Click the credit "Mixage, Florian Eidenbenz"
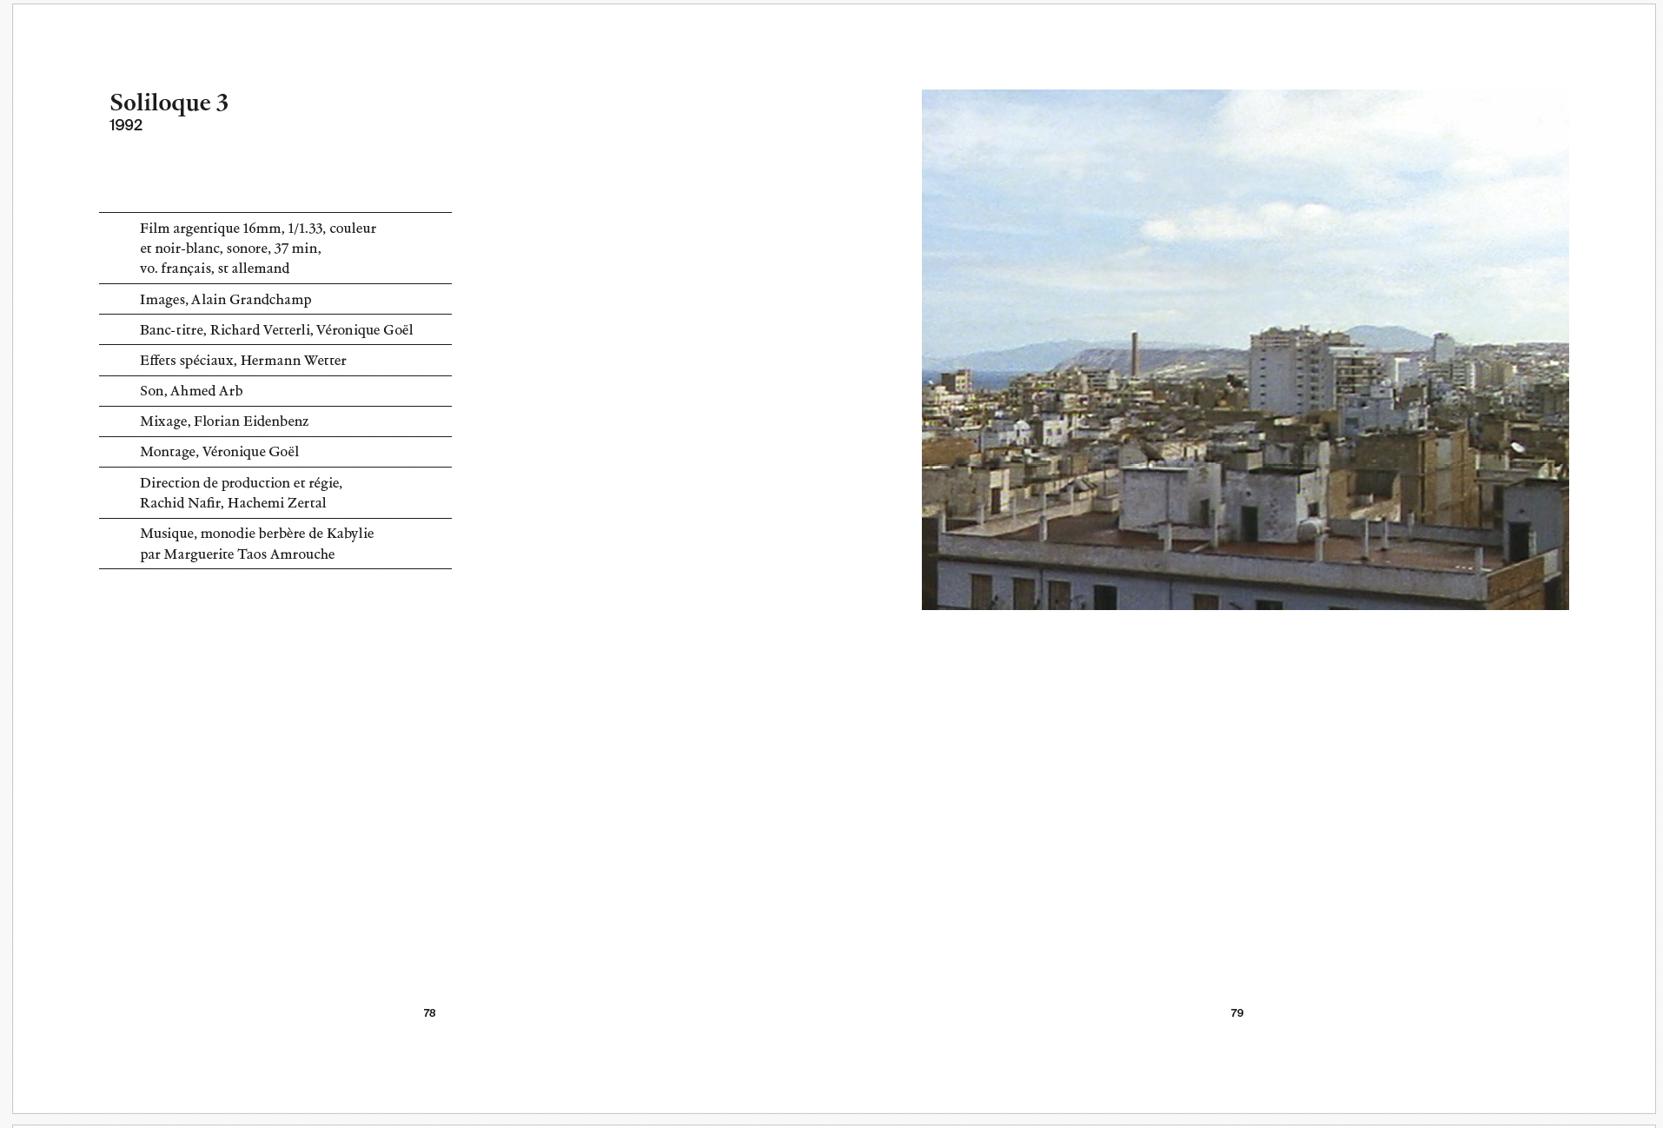The height and width of the screenshot is (1128, 1663). point(224,421)
